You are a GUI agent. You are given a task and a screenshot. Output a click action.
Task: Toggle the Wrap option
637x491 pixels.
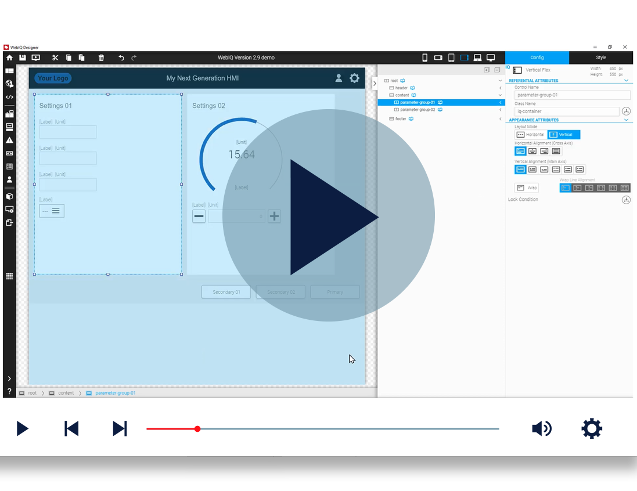point(527,187)
